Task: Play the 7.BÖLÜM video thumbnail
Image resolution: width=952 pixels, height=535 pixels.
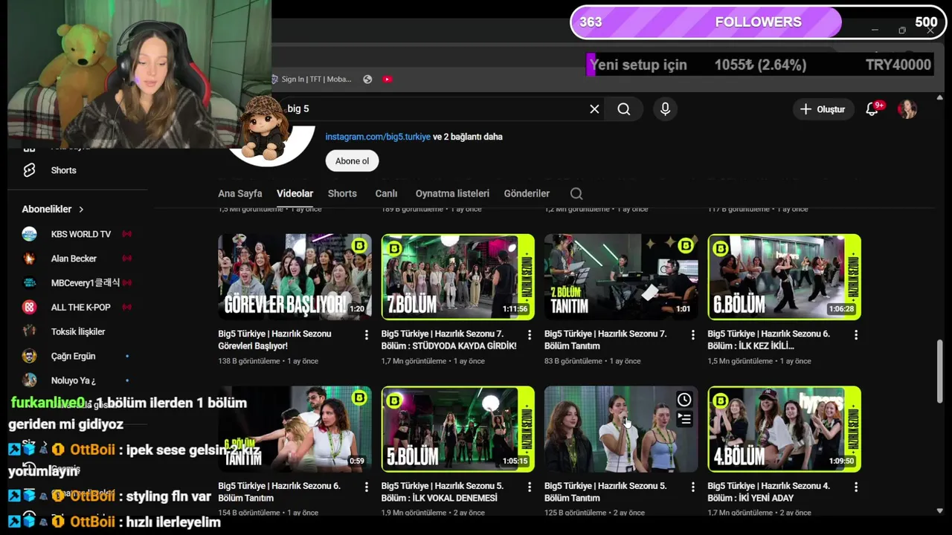Action: (x=457, y=277)
